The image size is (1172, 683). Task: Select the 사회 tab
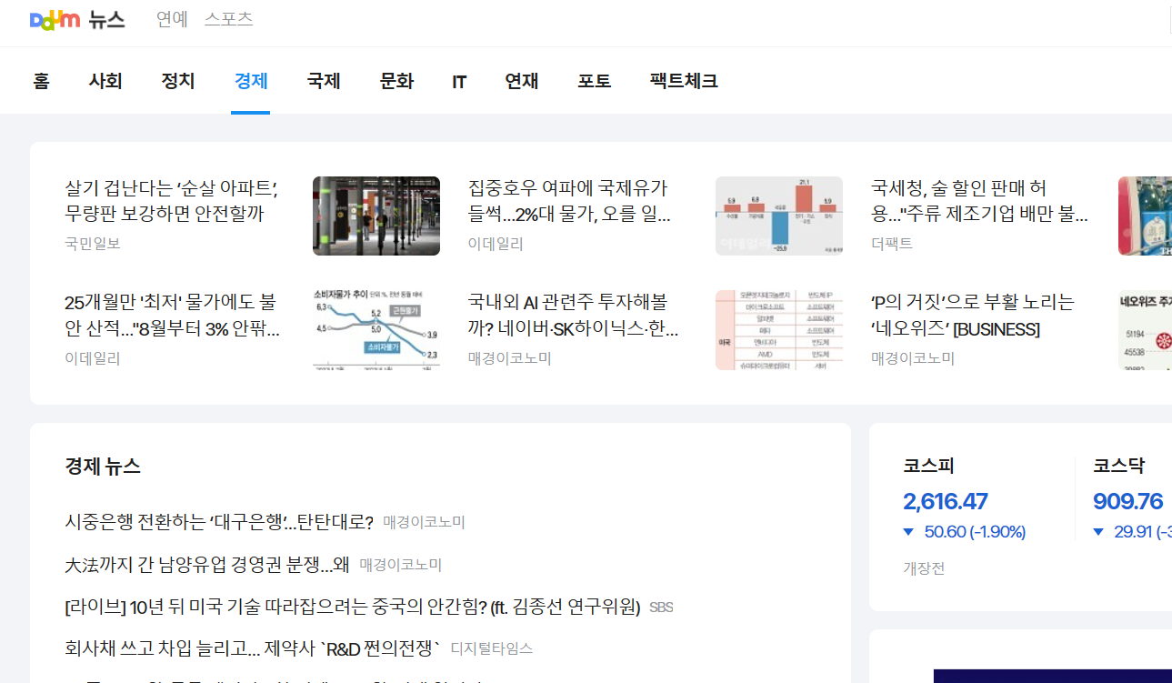105,81
